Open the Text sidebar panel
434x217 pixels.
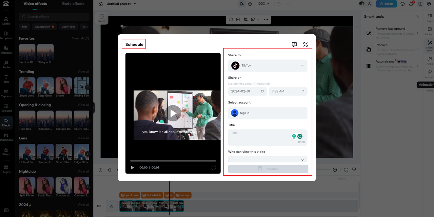pyautogui.click(x=6, y=79)
